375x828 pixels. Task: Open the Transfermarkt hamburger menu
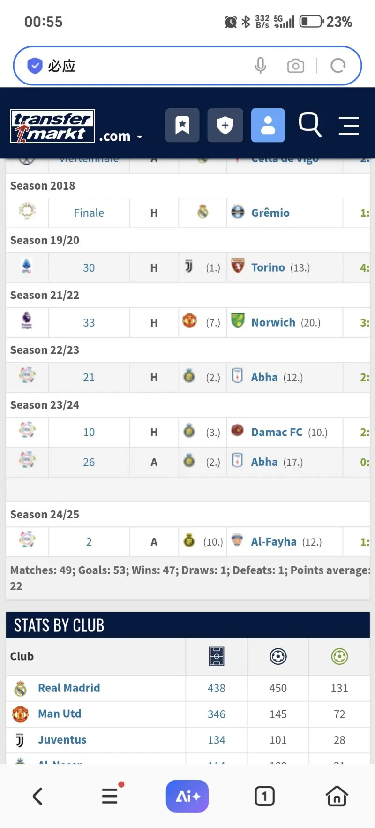point(349,126)
